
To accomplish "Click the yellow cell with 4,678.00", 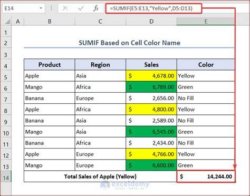I will [x=151, y=76].
